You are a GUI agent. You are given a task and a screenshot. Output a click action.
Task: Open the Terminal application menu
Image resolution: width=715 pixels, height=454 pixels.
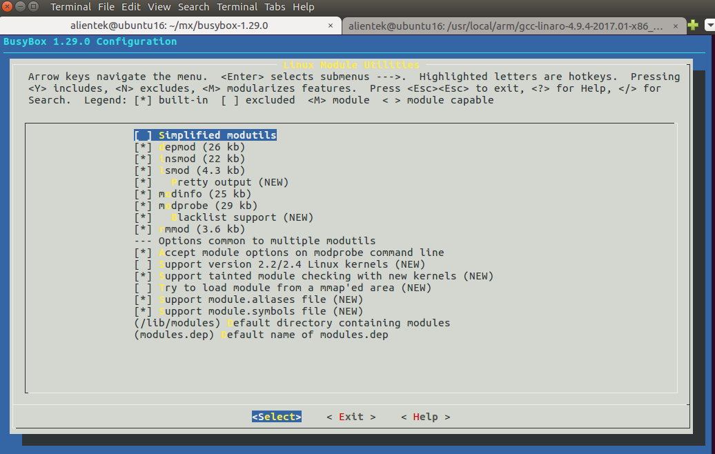click(x=70, y=7)
